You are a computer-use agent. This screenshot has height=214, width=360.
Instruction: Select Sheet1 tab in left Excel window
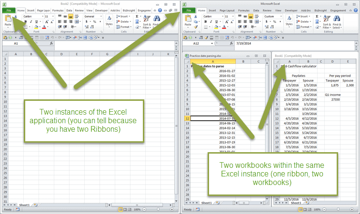coord(24,205)
